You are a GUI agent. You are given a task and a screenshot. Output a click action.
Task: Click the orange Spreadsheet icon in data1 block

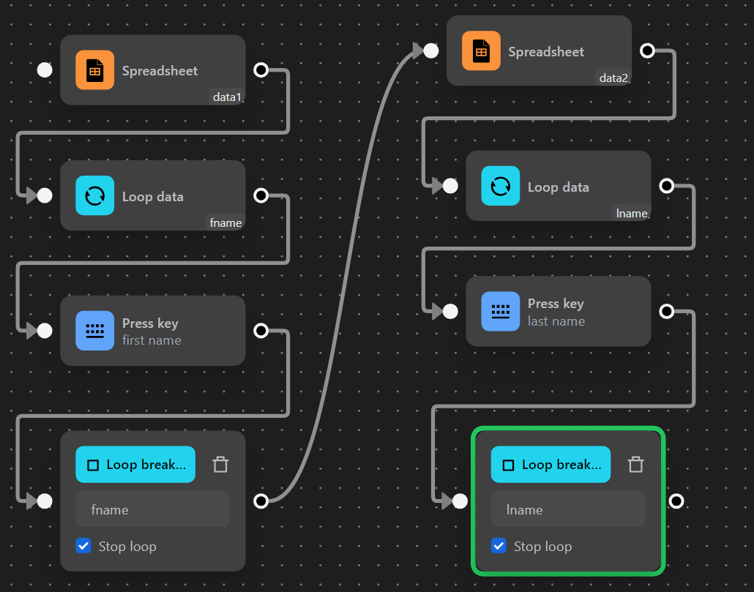[94, 70]
